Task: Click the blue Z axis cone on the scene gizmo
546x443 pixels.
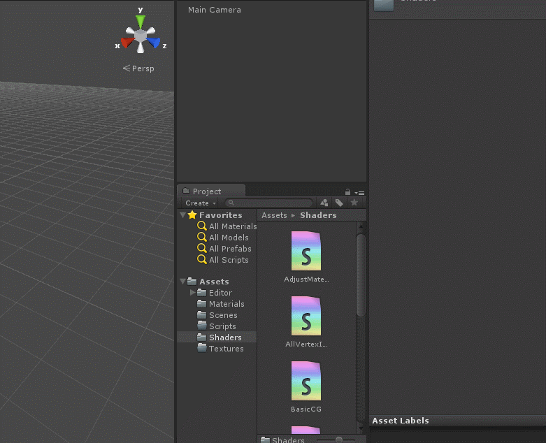Action: (154, 43)
